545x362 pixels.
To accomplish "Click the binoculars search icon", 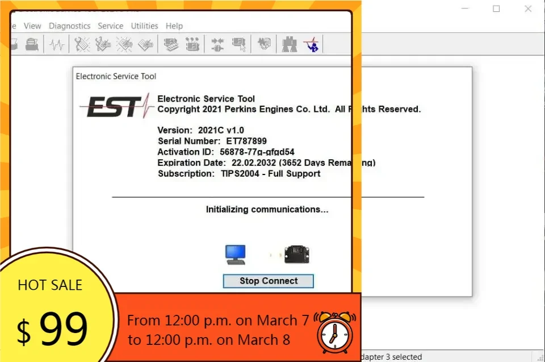I will (x=290, y=44).
